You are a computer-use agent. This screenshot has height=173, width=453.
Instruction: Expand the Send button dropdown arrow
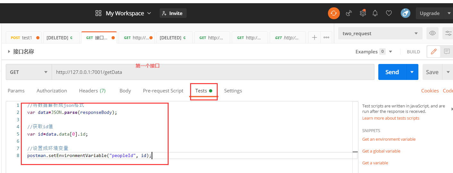[412, 72]
